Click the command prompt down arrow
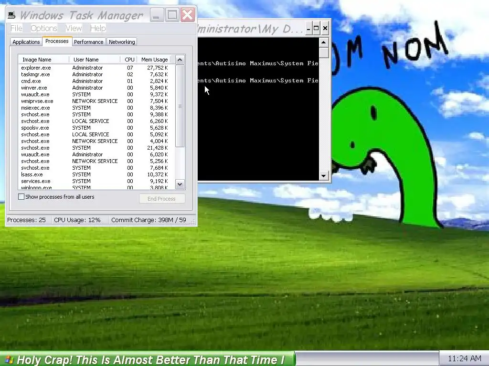 324,176
